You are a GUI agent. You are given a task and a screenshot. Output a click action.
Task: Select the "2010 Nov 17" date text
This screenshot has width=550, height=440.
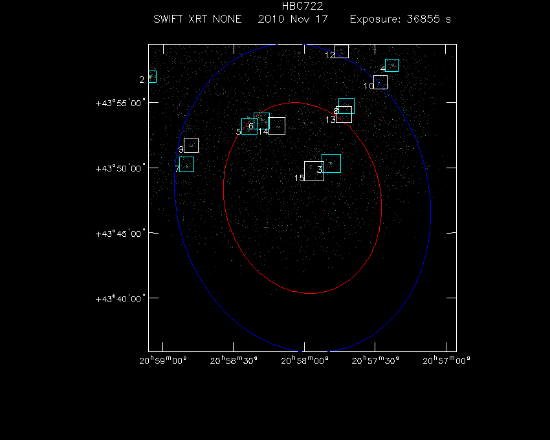pos(293,19)
